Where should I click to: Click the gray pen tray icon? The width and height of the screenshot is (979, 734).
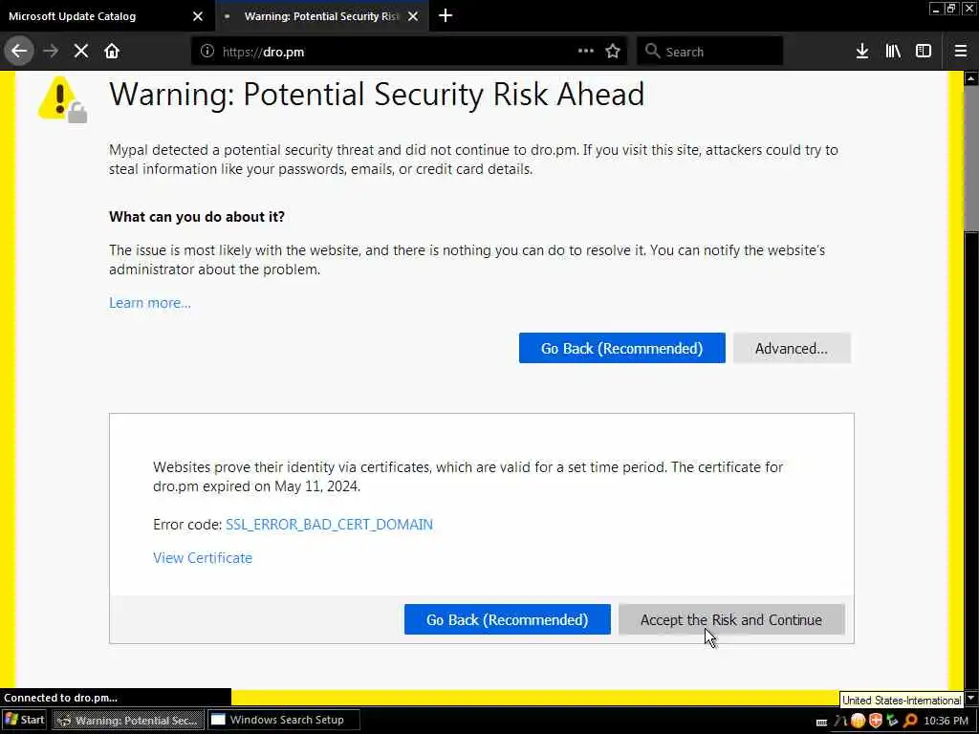click(x=839, y=722)
